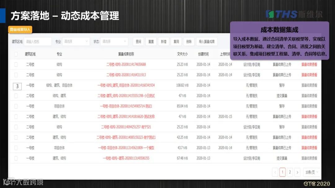Open link 一号楼-项目总体-20200114154905714-测试1
This screenshot has width=335, height=188.
[126, 106]
